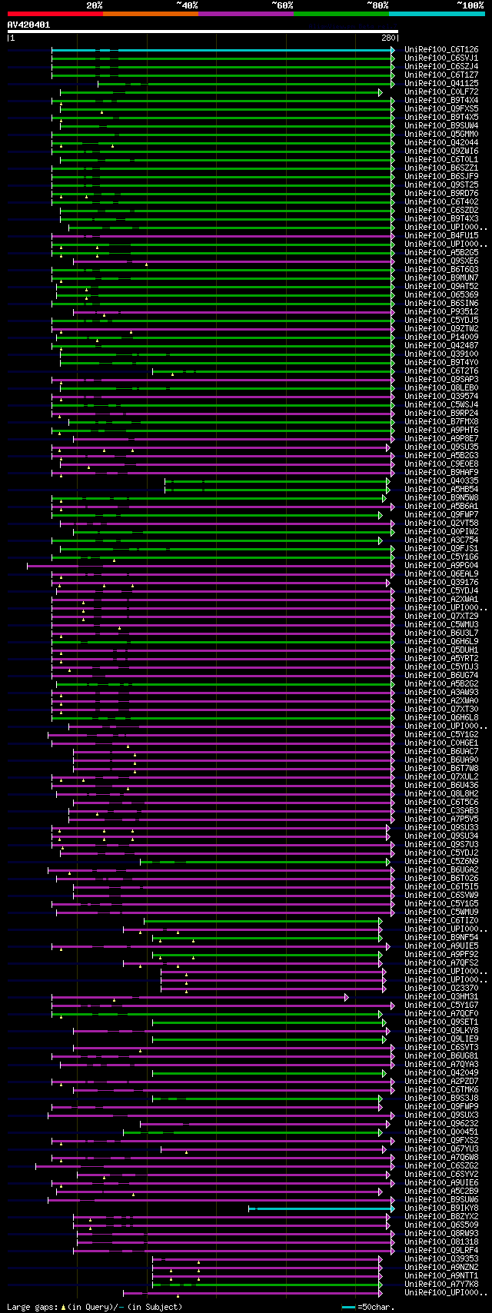Select the UniRef100_Q39176 label

[x=441, y=583]
